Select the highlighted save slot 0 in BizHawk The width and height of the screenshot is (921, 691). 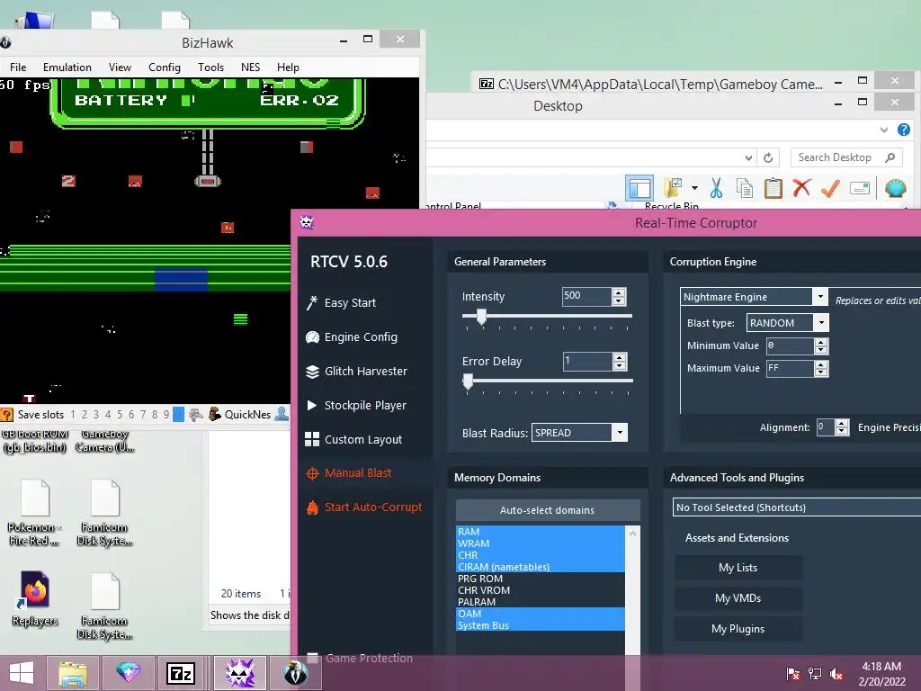[x=178, y=415]
